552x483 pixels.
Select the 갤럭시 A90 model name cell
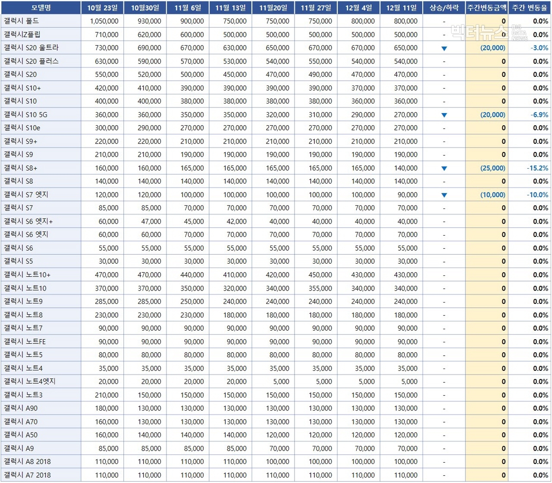[41, 409]
